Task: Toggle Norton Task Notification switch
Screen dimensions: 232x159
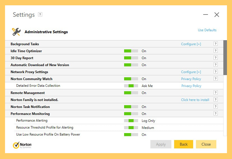Action: (131, 107)
